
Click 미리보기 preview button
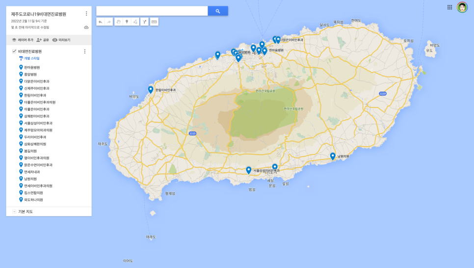click(x=61, y=40)
